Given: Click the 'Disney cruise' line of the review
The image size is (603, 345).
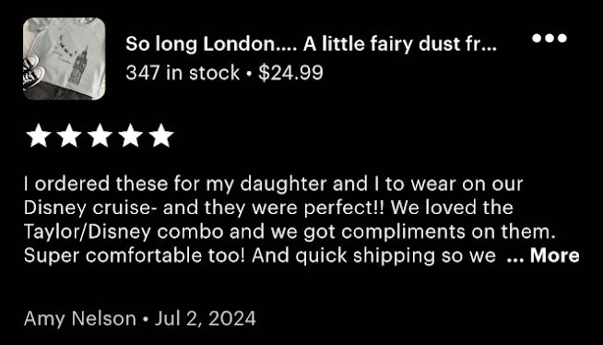Looking at the screenshot, I should (268, 208).
